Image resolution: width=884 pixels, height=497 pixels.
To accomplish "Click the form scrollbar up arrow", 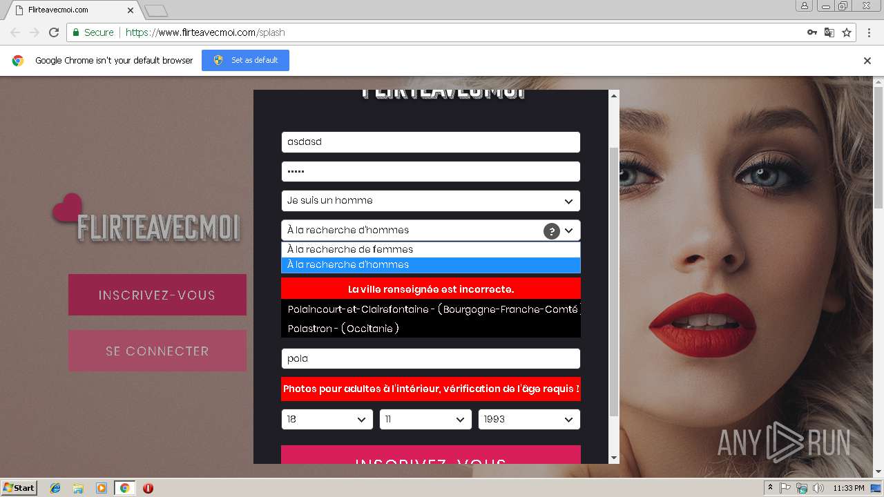I will (613, 96).
